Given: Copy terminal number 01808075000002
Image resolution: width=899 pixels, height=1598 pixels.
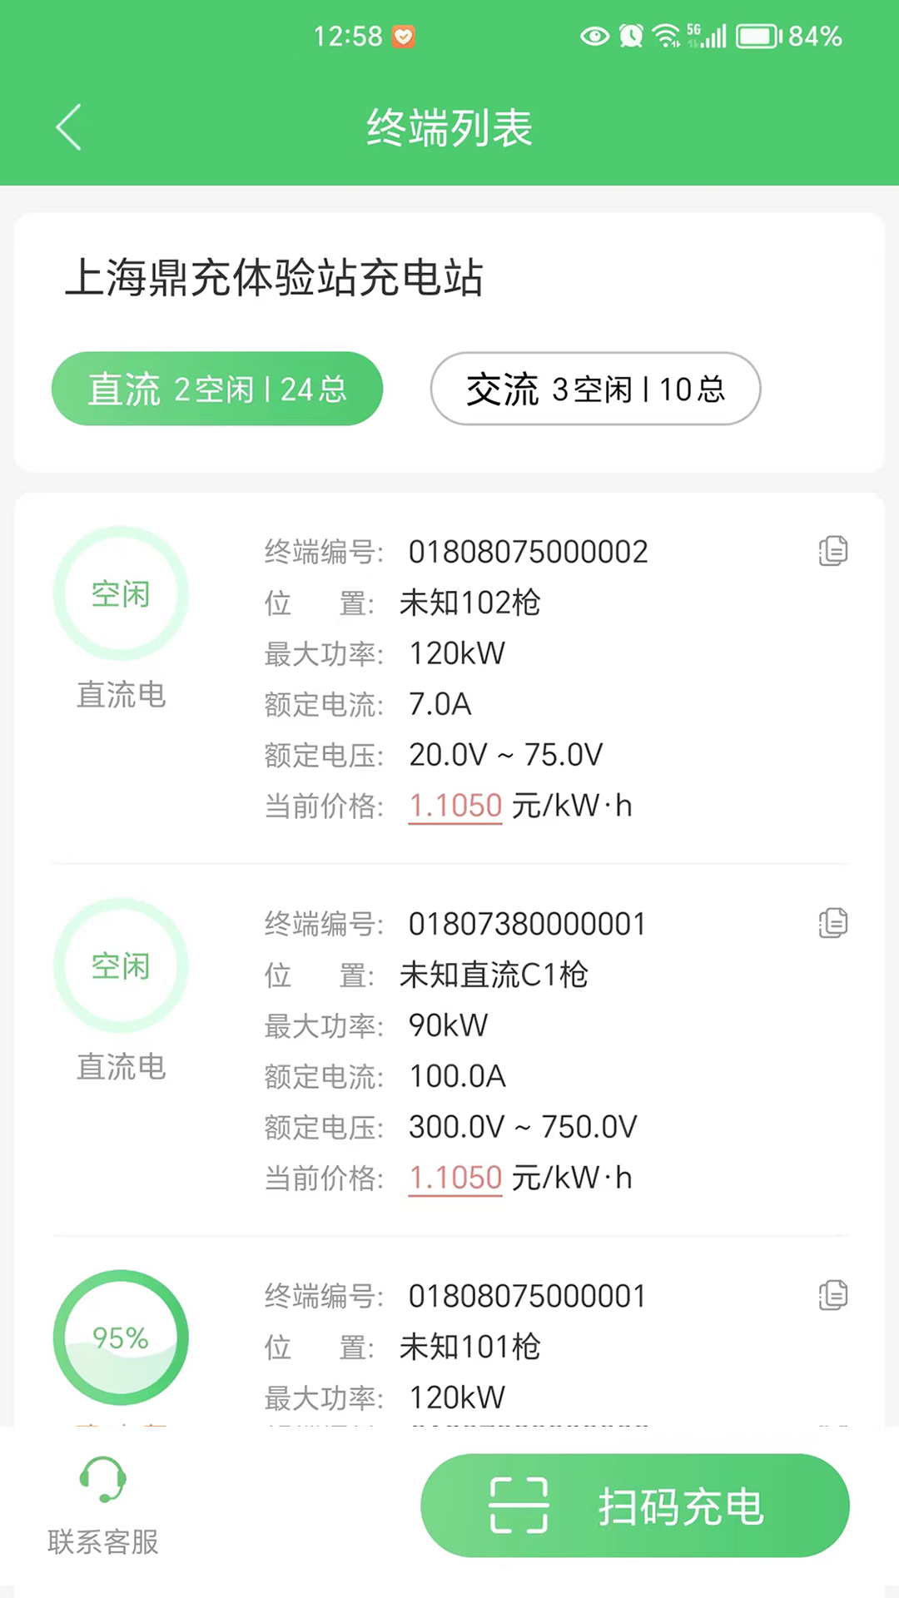Looking at the screenshot, I should 832,551.
